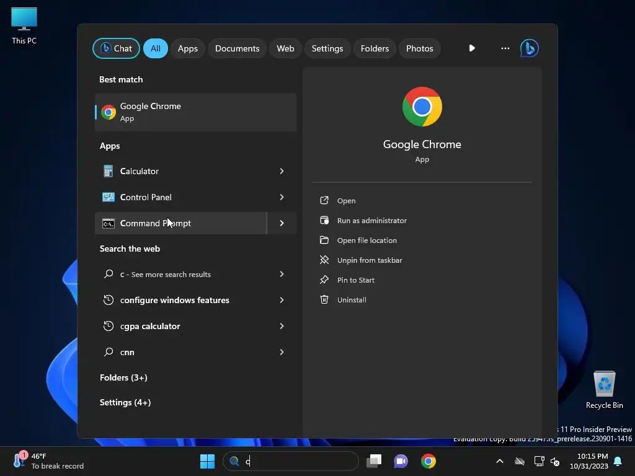Image resolution: width=635 pixels, height=476 pixels.
Task: Click the Control Panel app icon
Action: [108, 197]
